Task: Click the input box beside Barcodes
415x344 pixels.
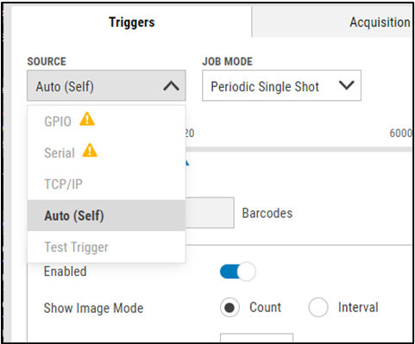Action: tap(210, 213)
